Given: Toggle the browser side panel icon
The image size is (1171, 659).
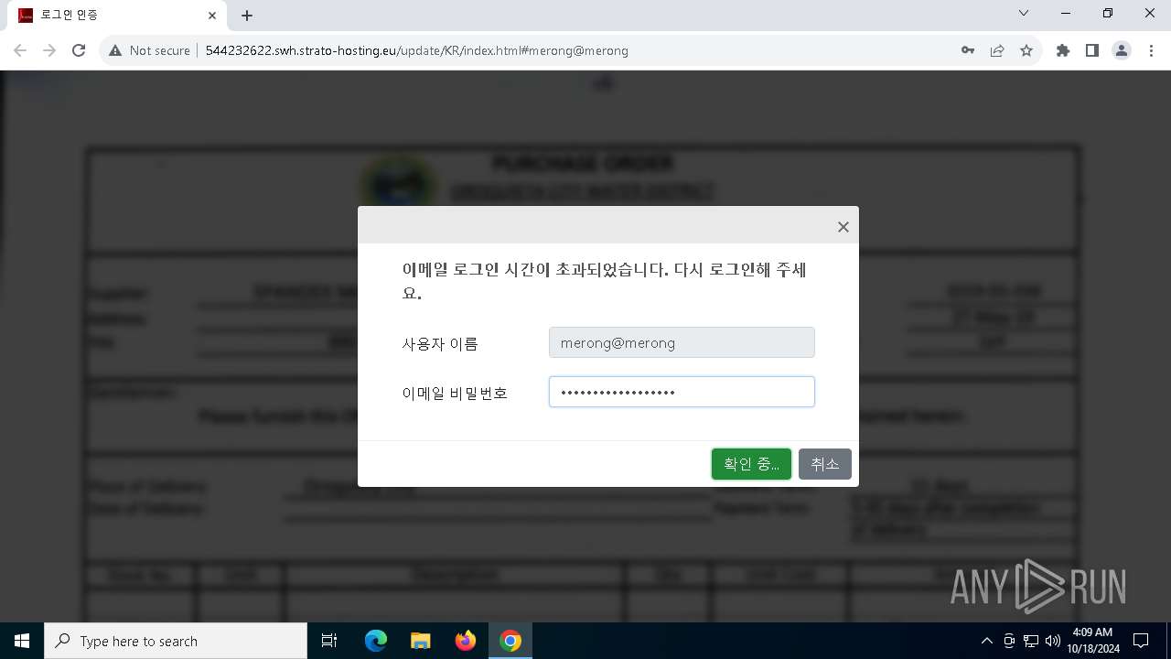Looking at the screenshot, I should (1092, 50).
